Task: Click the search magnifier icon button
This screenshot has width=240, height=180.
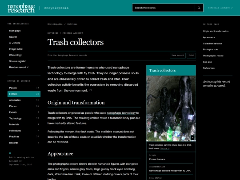Action: click(199, 8)
